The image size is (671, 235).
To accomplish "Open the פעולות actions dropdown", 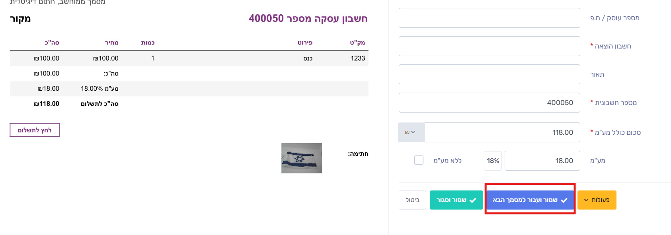I will (x=597, y=200).
